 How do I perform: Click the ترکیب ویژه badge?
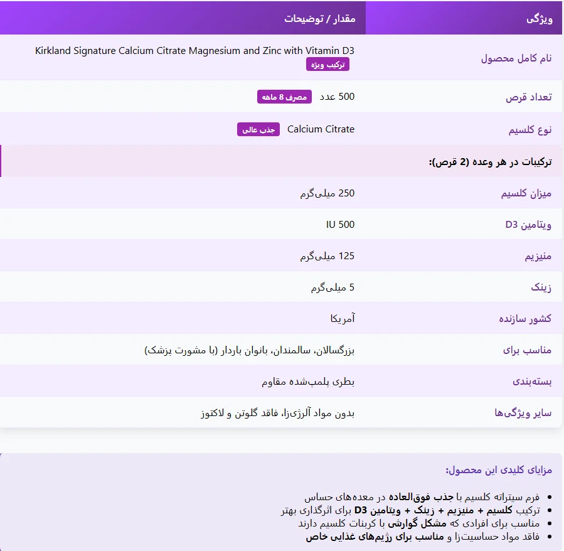[327, 65]
